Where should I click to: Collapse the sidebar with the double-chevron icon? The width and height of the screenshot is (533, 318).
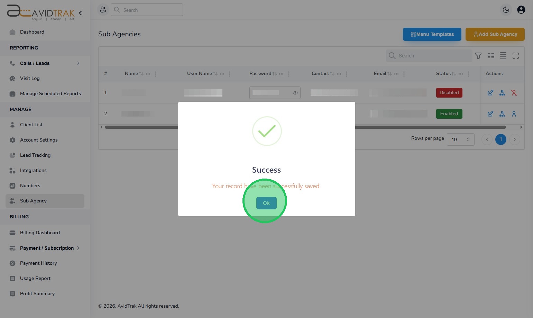coord(80,13)
